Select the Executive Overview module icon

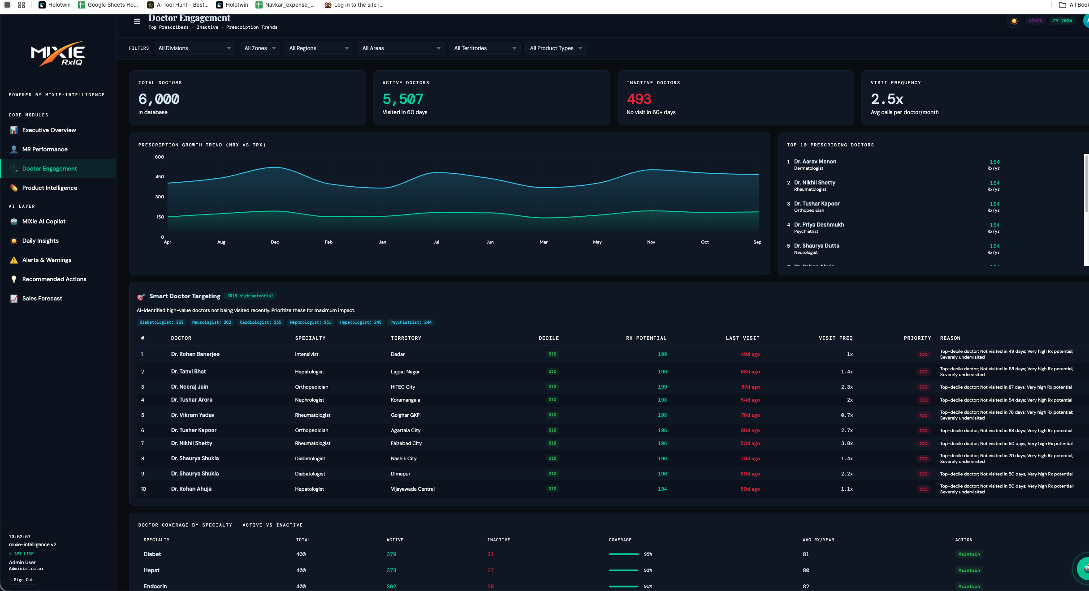coord(14,130)
